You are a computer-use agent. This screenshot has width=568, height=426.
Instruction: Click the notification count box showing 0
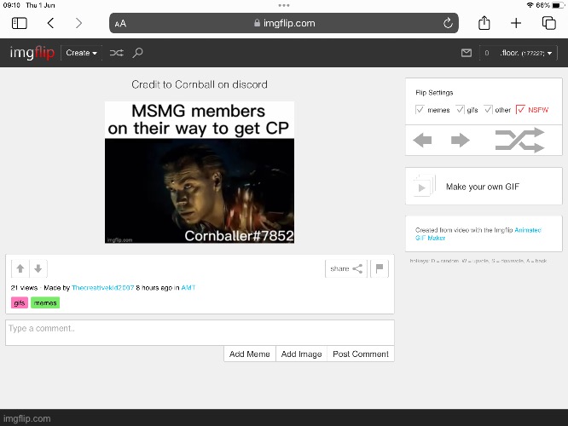point(487,53)
